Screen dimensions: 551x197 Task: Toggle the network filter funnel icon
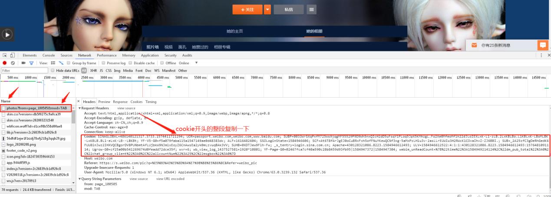pyautogui.click(x=31, y=63)
